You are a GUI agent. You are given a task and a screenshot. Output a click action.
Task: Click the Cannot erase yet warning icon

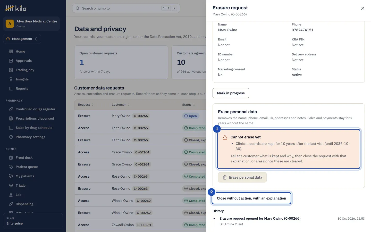(225, 137)
